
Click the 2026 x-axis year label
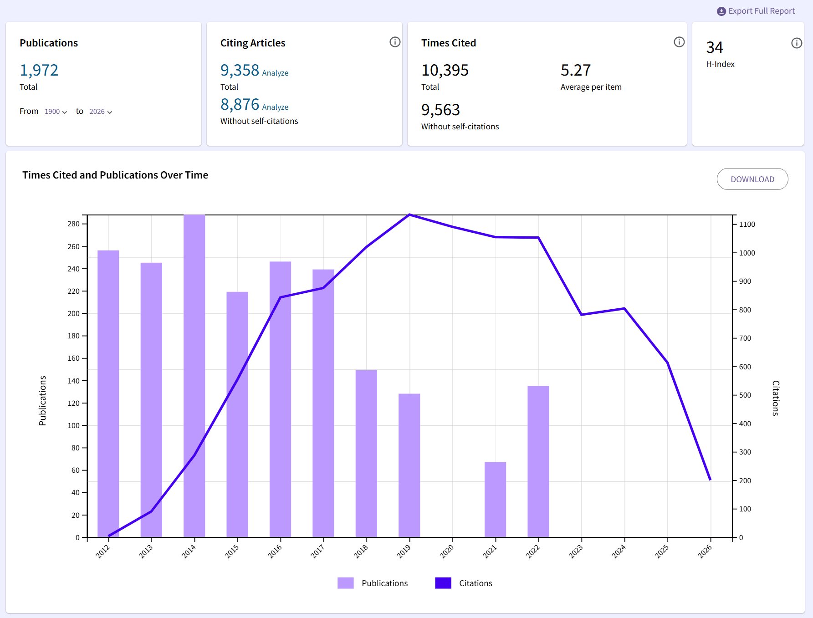click(705, 552)
